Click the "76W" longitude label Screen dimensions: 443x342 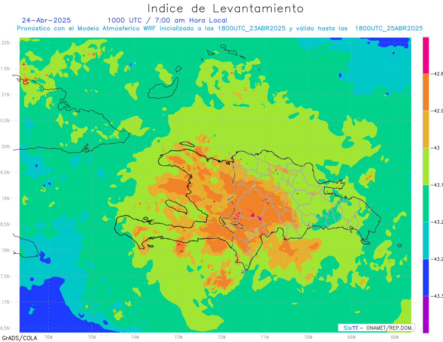[x=48, y=337]
